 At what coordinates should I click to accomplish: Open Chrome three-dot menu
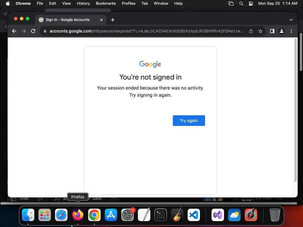pos(291,31)
